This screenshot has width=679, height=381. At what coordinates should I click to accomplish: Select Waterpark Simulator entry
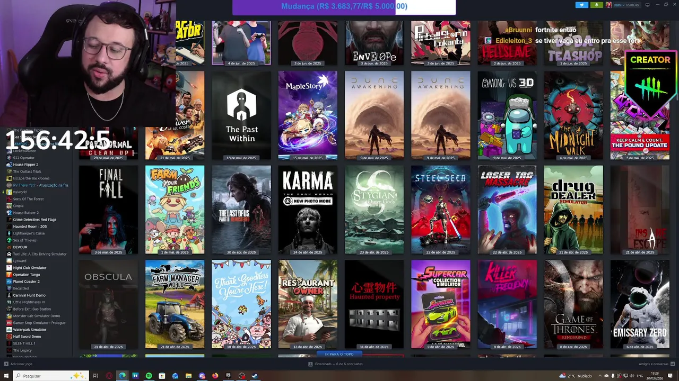29,330
